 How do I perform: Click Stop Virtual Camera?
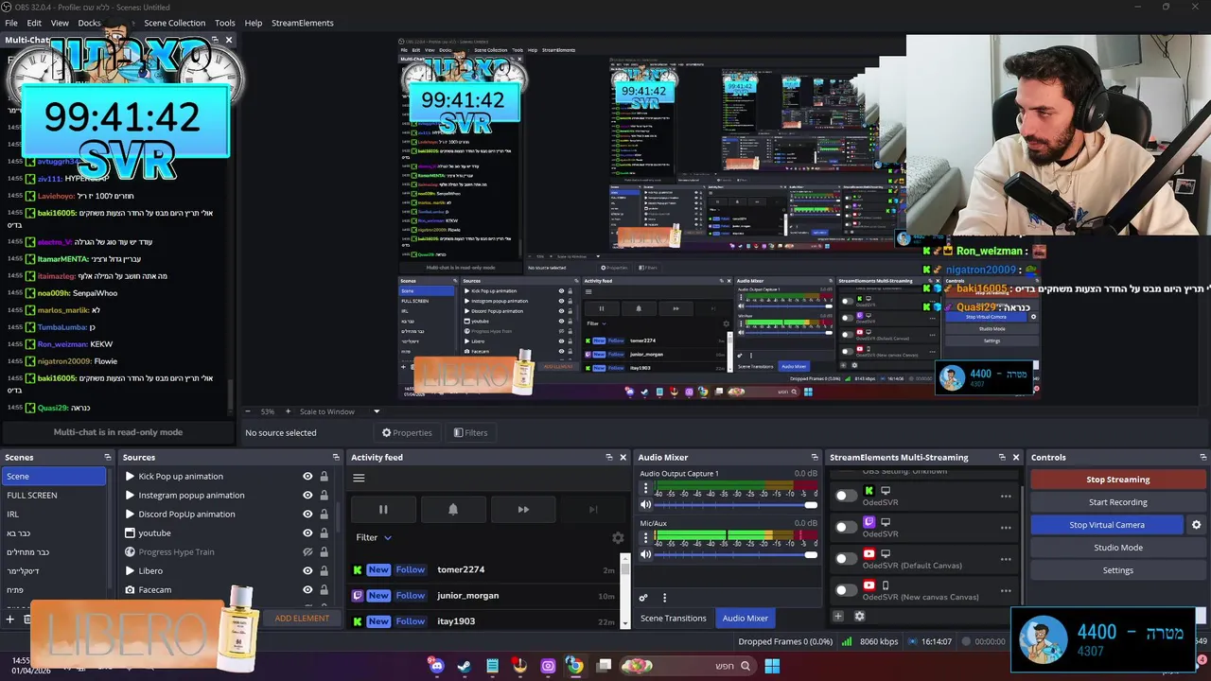pos(1107,525)
